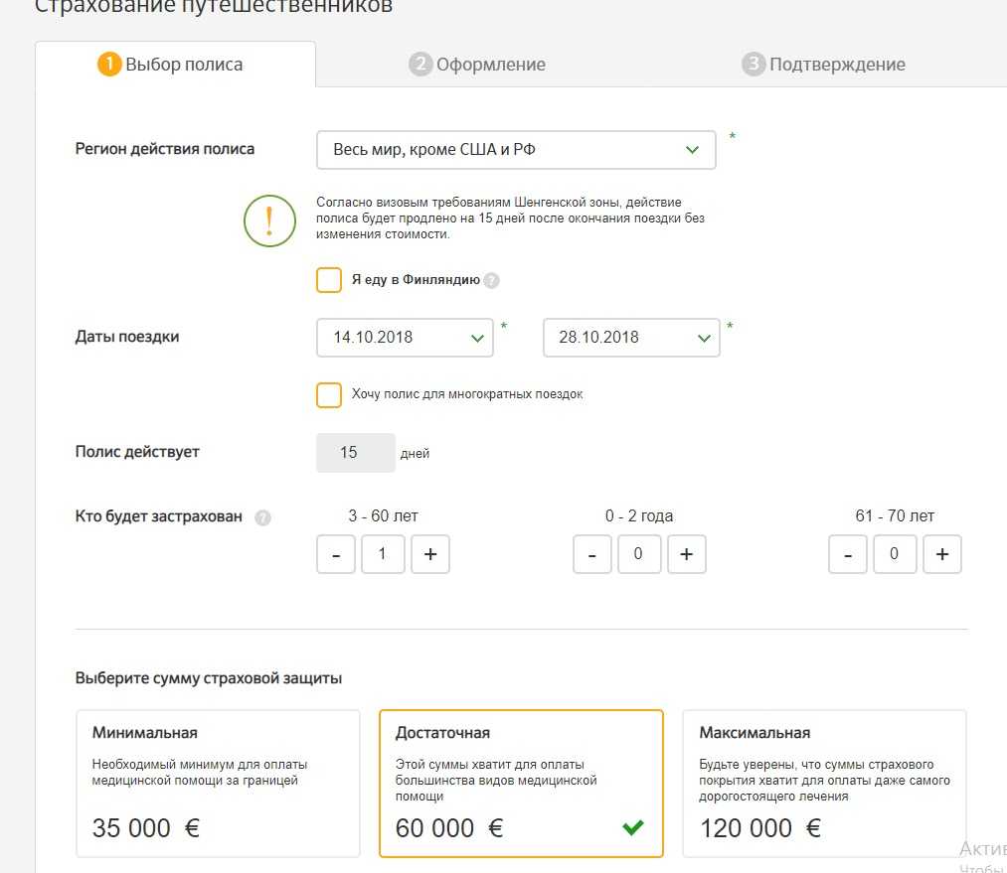Viewport: 1007px width, 873px height.
Task: Switch to the 'Оформление' step tab
Action: point(478,65)
